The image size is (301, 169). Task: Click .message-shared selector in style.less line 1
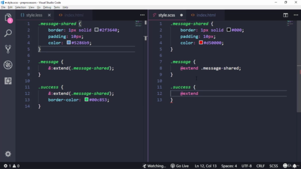click(x=57, y=24)
